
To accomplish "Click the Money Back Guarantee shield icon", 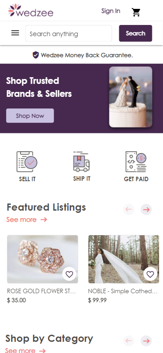I will click(x=36, y=55).
